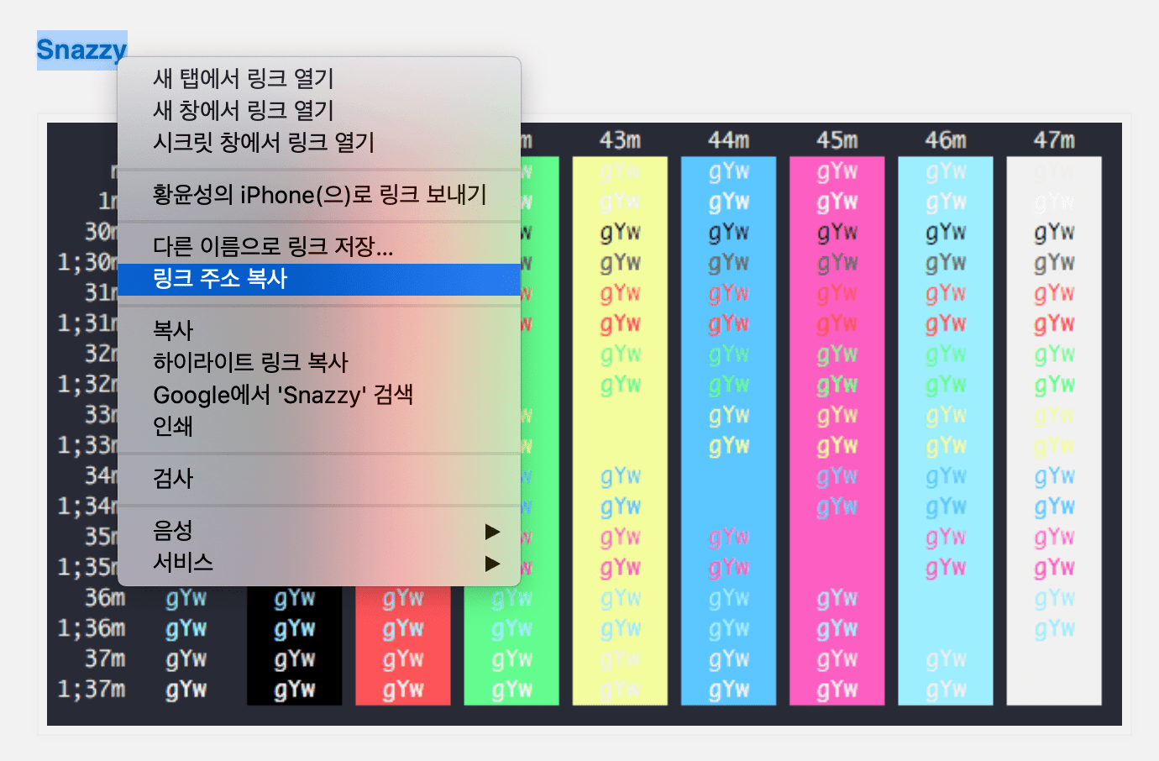Choose '인쇄' to print the page
The height and width of the screenshot is (761, 1159).
[x=172, y=426]
